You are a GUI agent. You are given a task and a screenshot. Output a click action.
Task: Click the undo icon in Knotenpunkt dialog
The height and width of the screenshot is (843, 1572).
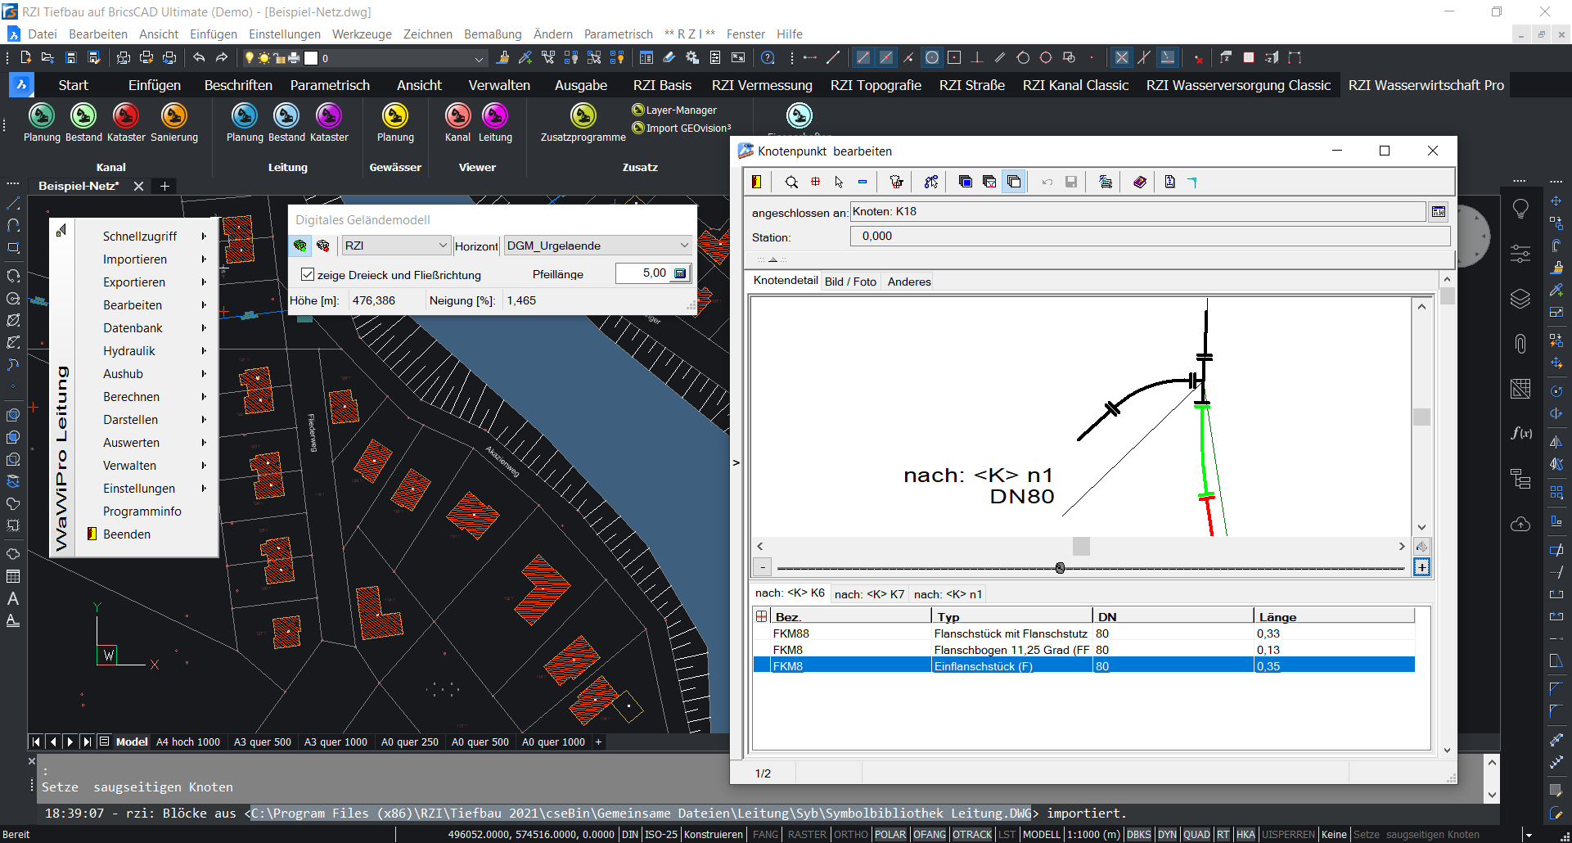click(x=1047, y=182)
